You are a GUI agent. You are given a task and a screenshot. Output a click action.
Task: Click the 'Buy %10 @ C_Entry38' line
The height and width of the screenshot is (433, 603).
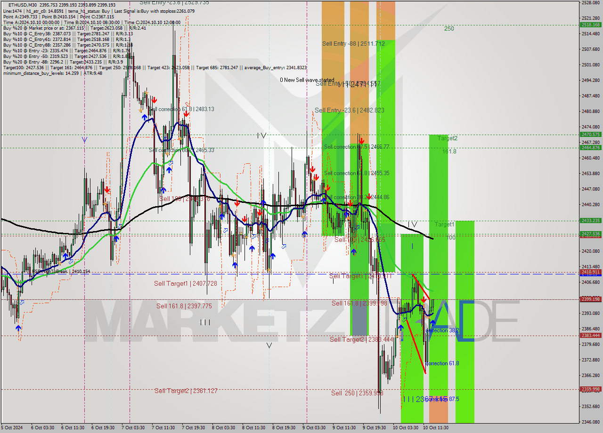[68, 33]
